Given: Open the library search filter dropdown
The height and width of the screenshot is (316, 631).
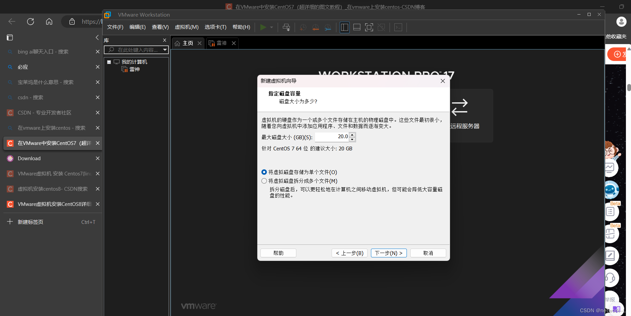Looking at the screenshot, I should (x=165, y=50).
